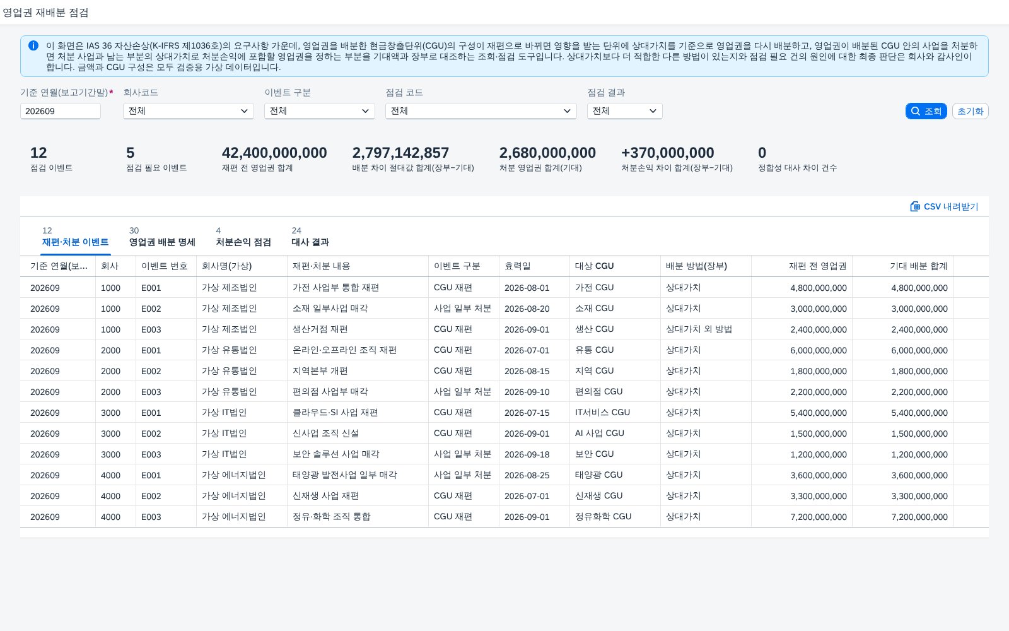Click the 기대 배분 합계 column header

tap(903, 266)
